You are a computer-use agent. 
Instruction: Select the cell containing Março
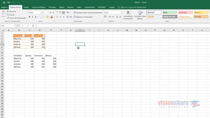(51, 55)
